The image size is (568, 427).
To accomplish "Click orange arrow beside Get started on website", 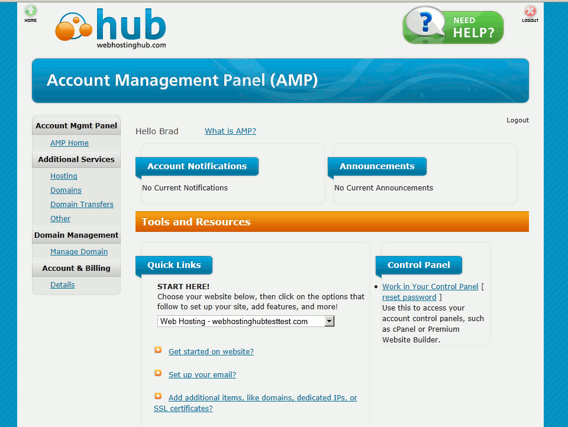I will (x=158, y=350).
